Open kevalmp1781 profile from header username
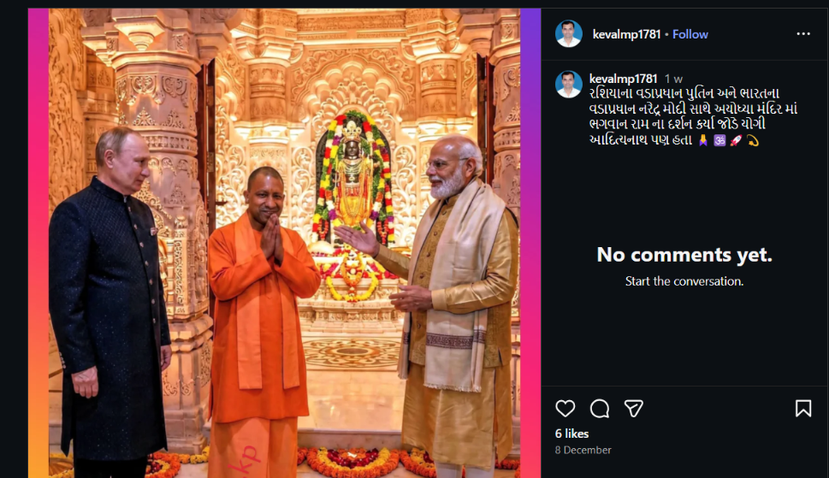 click(x=627, y=34)
